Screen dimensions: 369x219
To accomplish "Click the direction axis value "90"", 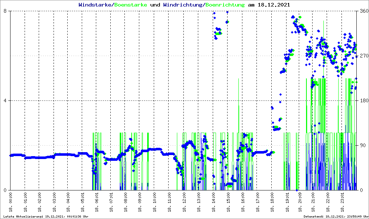I will (362, 145).
